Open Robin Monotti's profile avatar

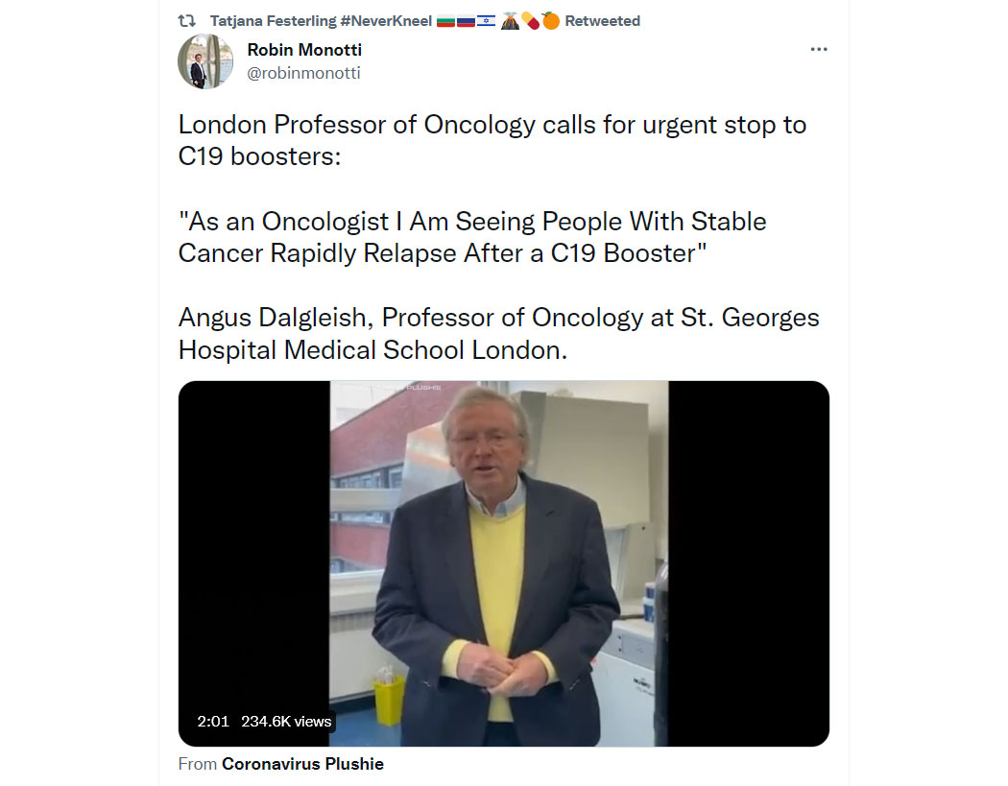tap(205, 61)
